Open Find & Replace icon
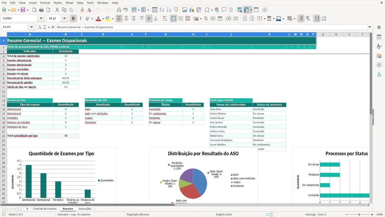This screenshot has width=385, height=217. pos(119,10)
